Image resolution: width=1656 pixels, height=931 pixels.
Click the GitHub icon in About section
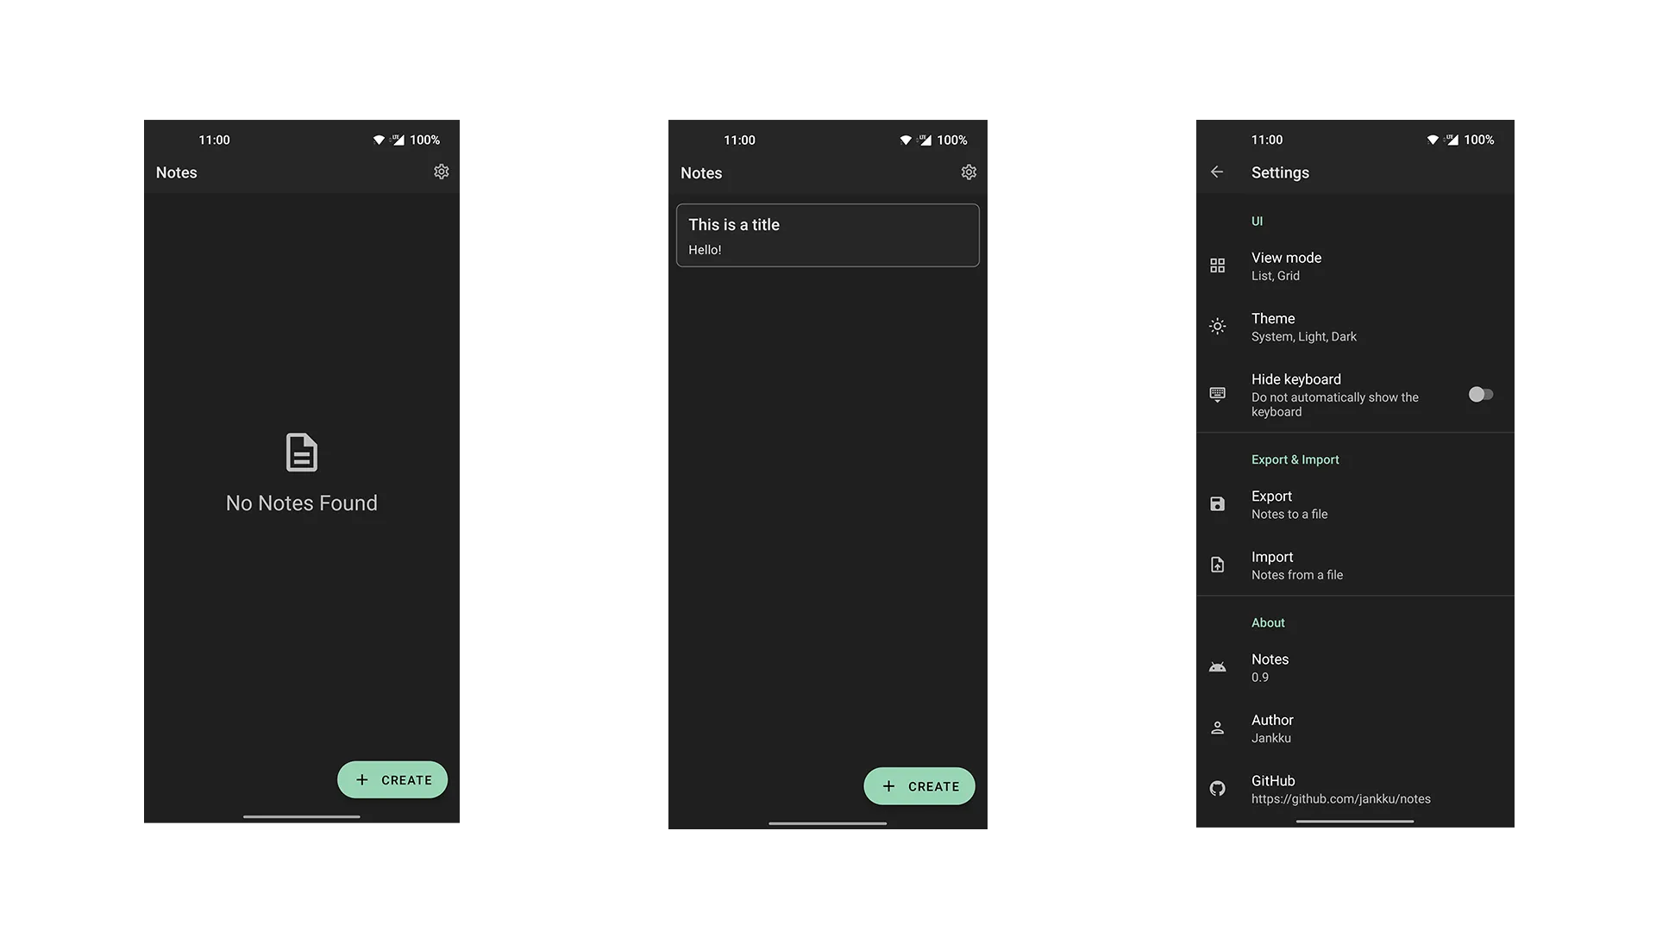[1217, 788]
